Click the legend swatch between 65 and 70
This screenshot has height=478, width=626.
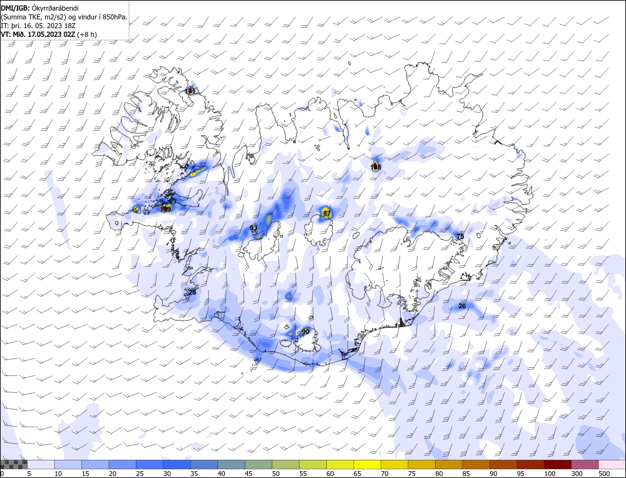[x=367, y=464]
